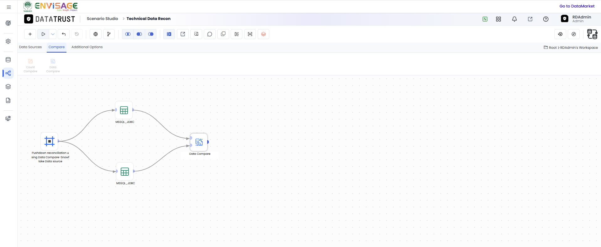Open the database icon in left sidebar
The width and height of the screenshot is (601, 247).
[8, 60]
